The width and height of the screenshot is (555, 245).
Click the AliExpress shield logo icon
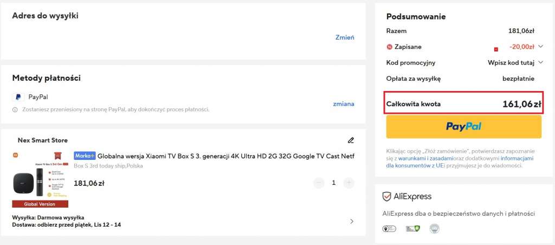[x=386, y=197]
